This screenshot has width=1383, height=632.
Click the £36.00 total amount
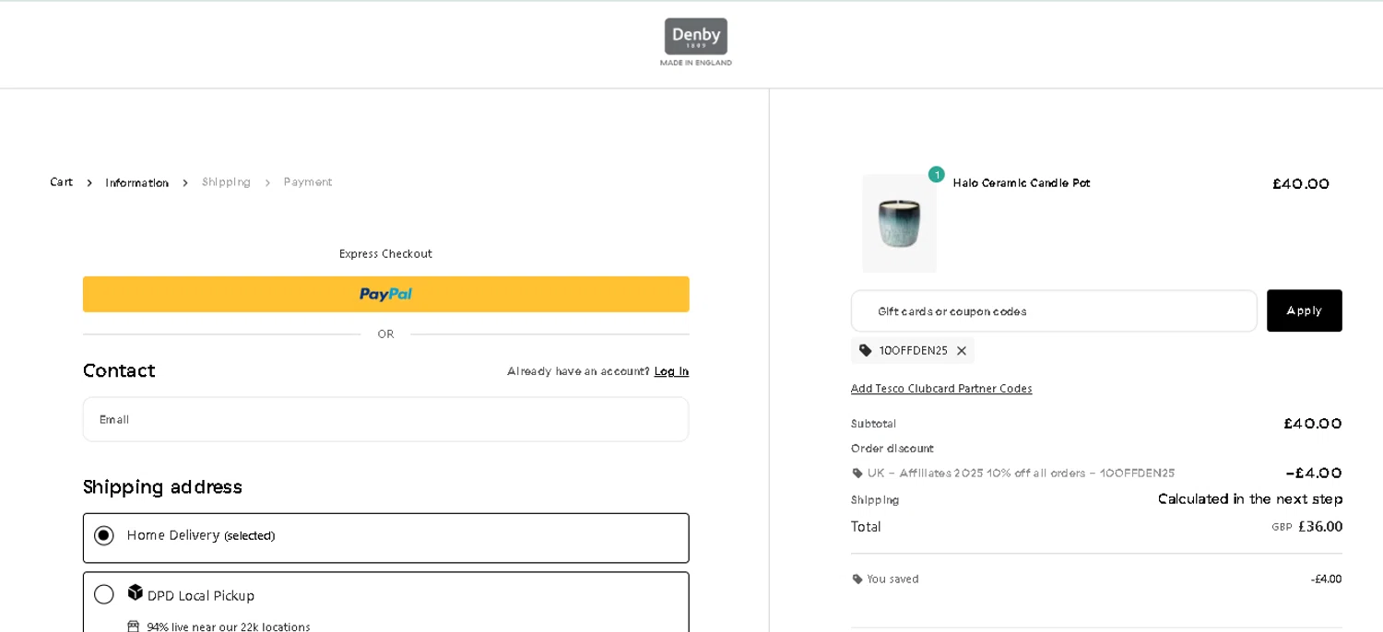pos(1320,527)
